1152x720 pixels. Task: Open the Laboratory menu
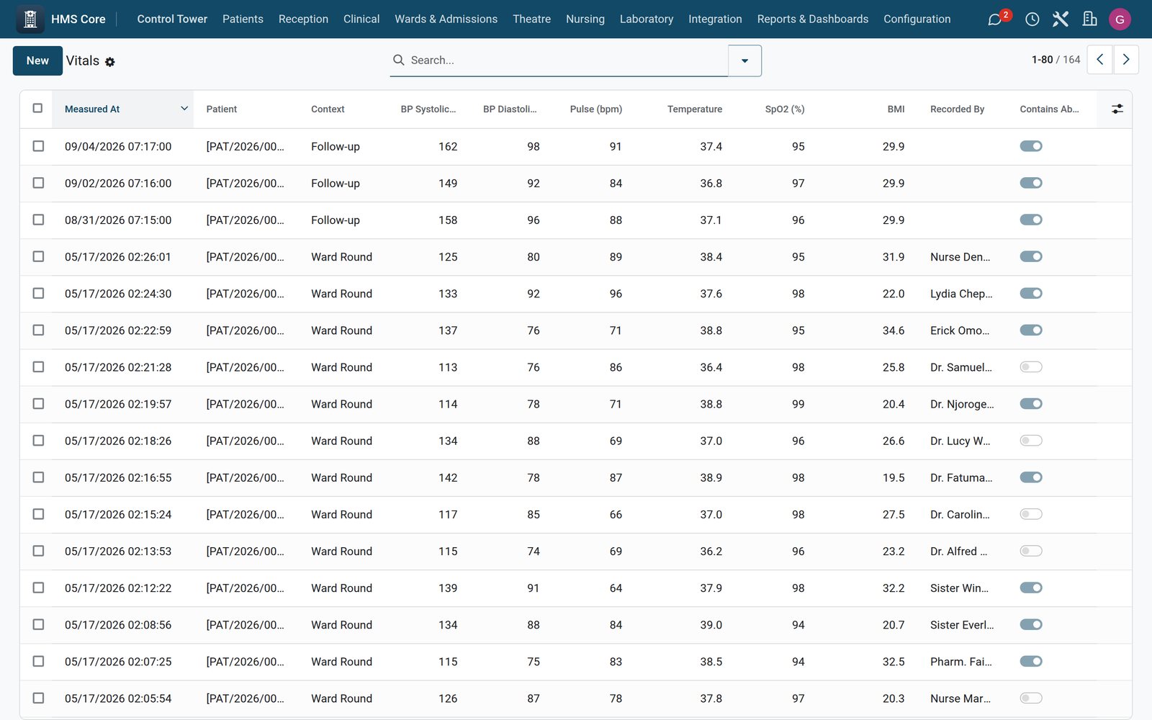pyautogui.click(x=647, y=19)
